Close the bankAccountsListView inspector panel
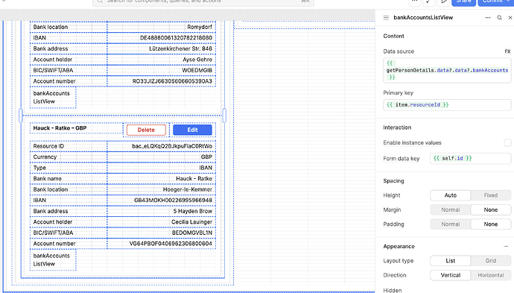 click(x=510, y=18)
